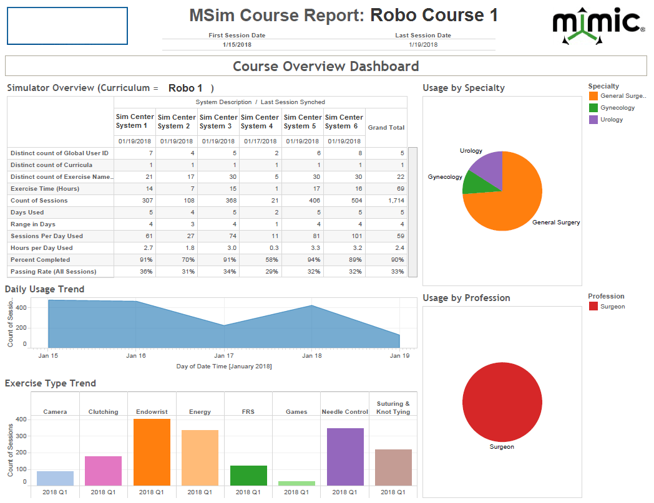Click the Endowrist orange bar
The width and height of the screenshot is (654, 503).
point(152,452)
